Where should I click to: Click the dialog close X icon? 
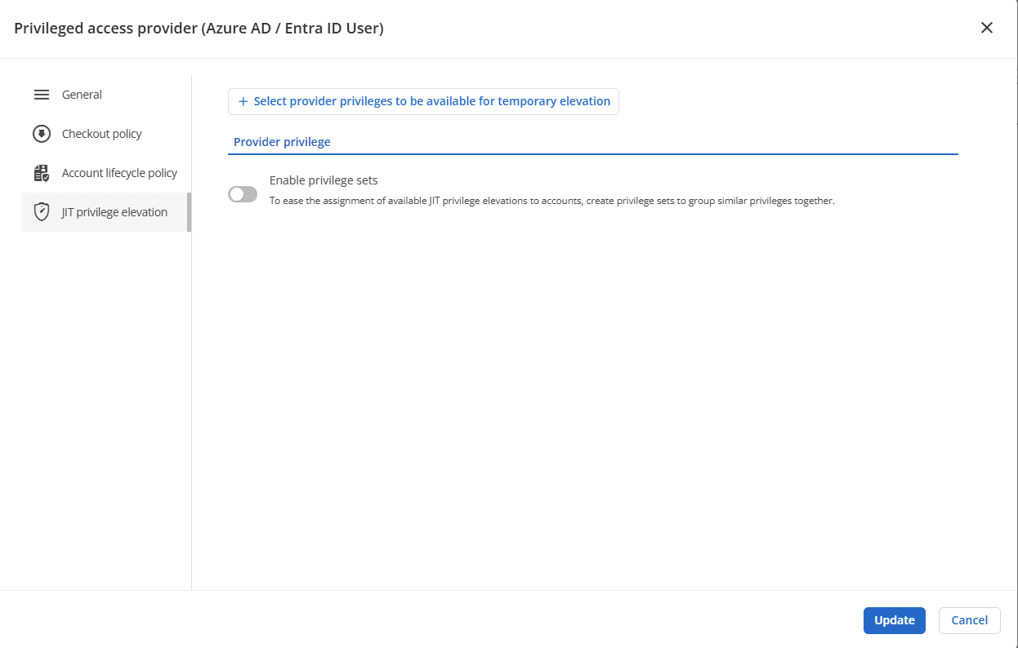(x=987, y=27)
